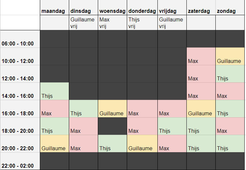Viewport: 246px width, 170px height.
Task: Click the "Max vrij" cell under woensdag
Action: (112, 23)
